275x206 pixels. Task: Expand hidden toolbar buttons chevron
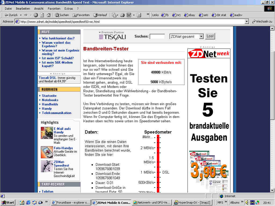pos(148,14)
